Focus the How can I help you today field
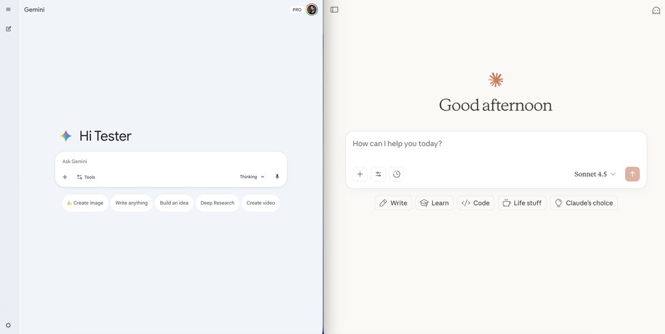Image resolution: width=665 pixels, height=334 pixels. (x=496, y=144)
